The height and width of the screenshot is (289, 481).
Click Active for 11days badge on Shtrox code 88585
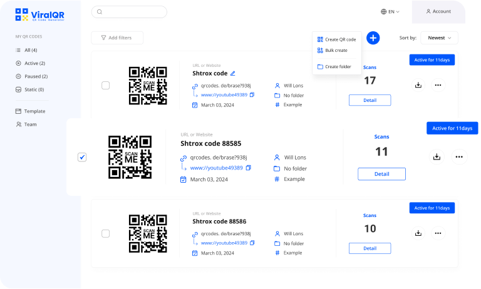(452, 128)
